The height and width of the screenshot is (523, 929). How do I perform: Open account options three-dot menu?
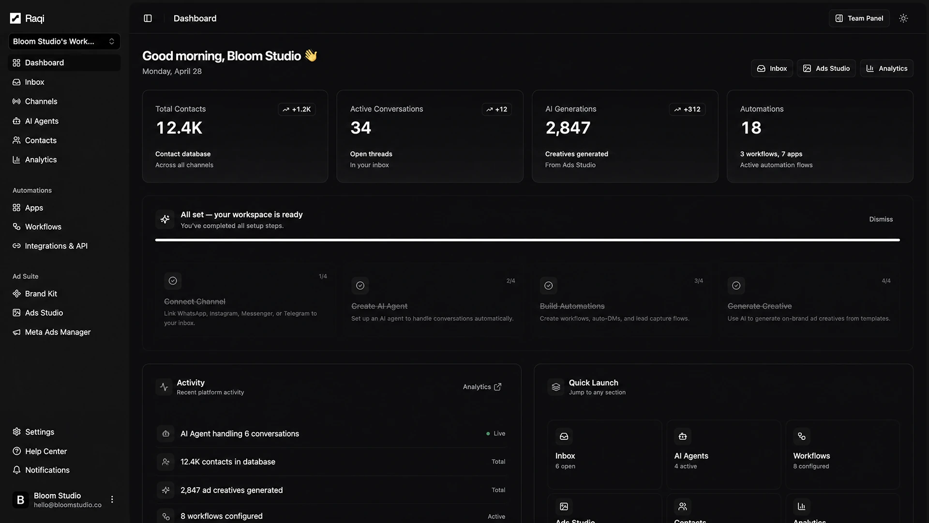point(112,499)
